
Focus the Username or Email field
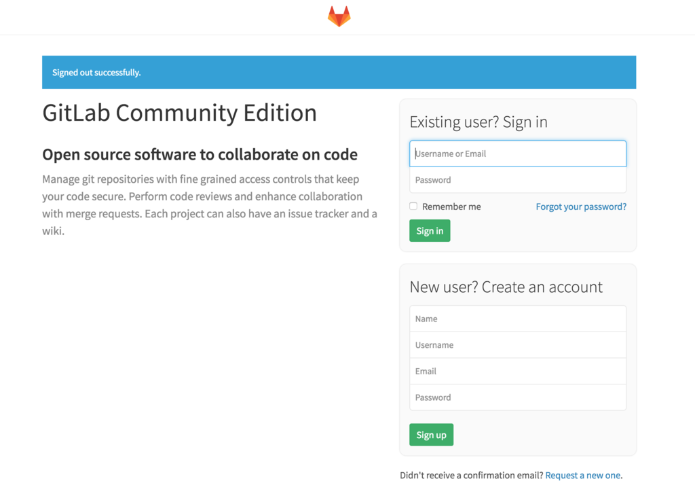click(x=518, y=154)
